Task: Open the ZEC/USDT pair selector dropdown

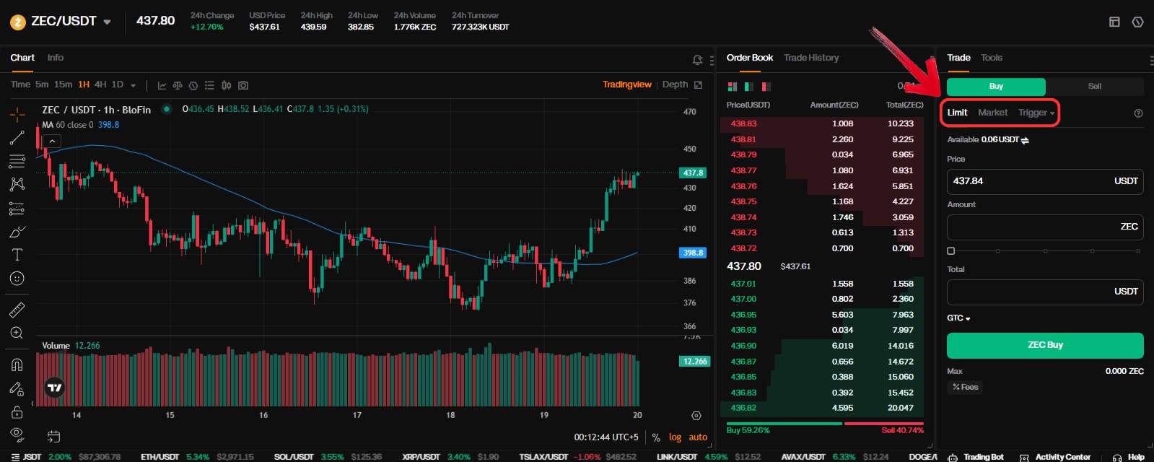Action: [x=108, y=22]
